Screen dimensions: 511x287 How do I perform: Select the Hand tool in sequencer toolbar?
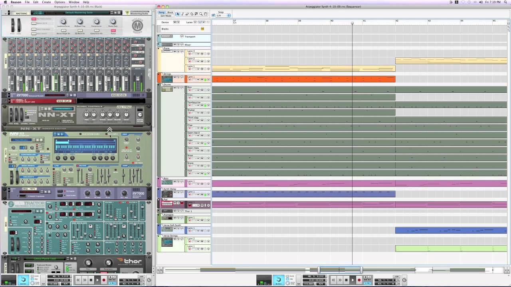(206, 14)
